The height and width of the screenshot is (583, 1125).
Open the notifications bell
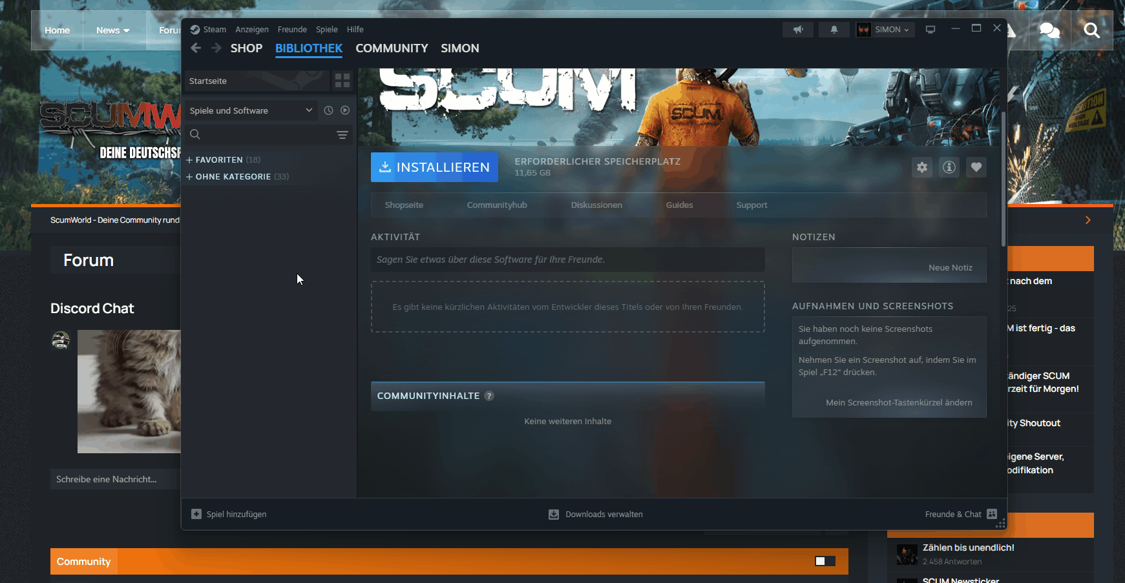834,30
